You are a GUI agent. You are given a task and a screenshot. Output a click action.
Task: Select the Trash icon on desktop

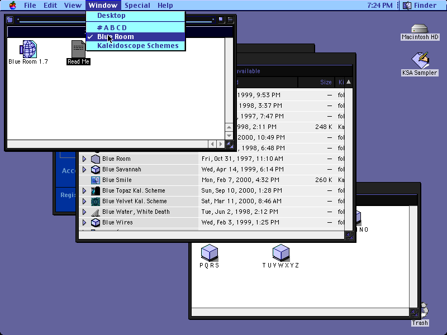[x=424, y=310]
